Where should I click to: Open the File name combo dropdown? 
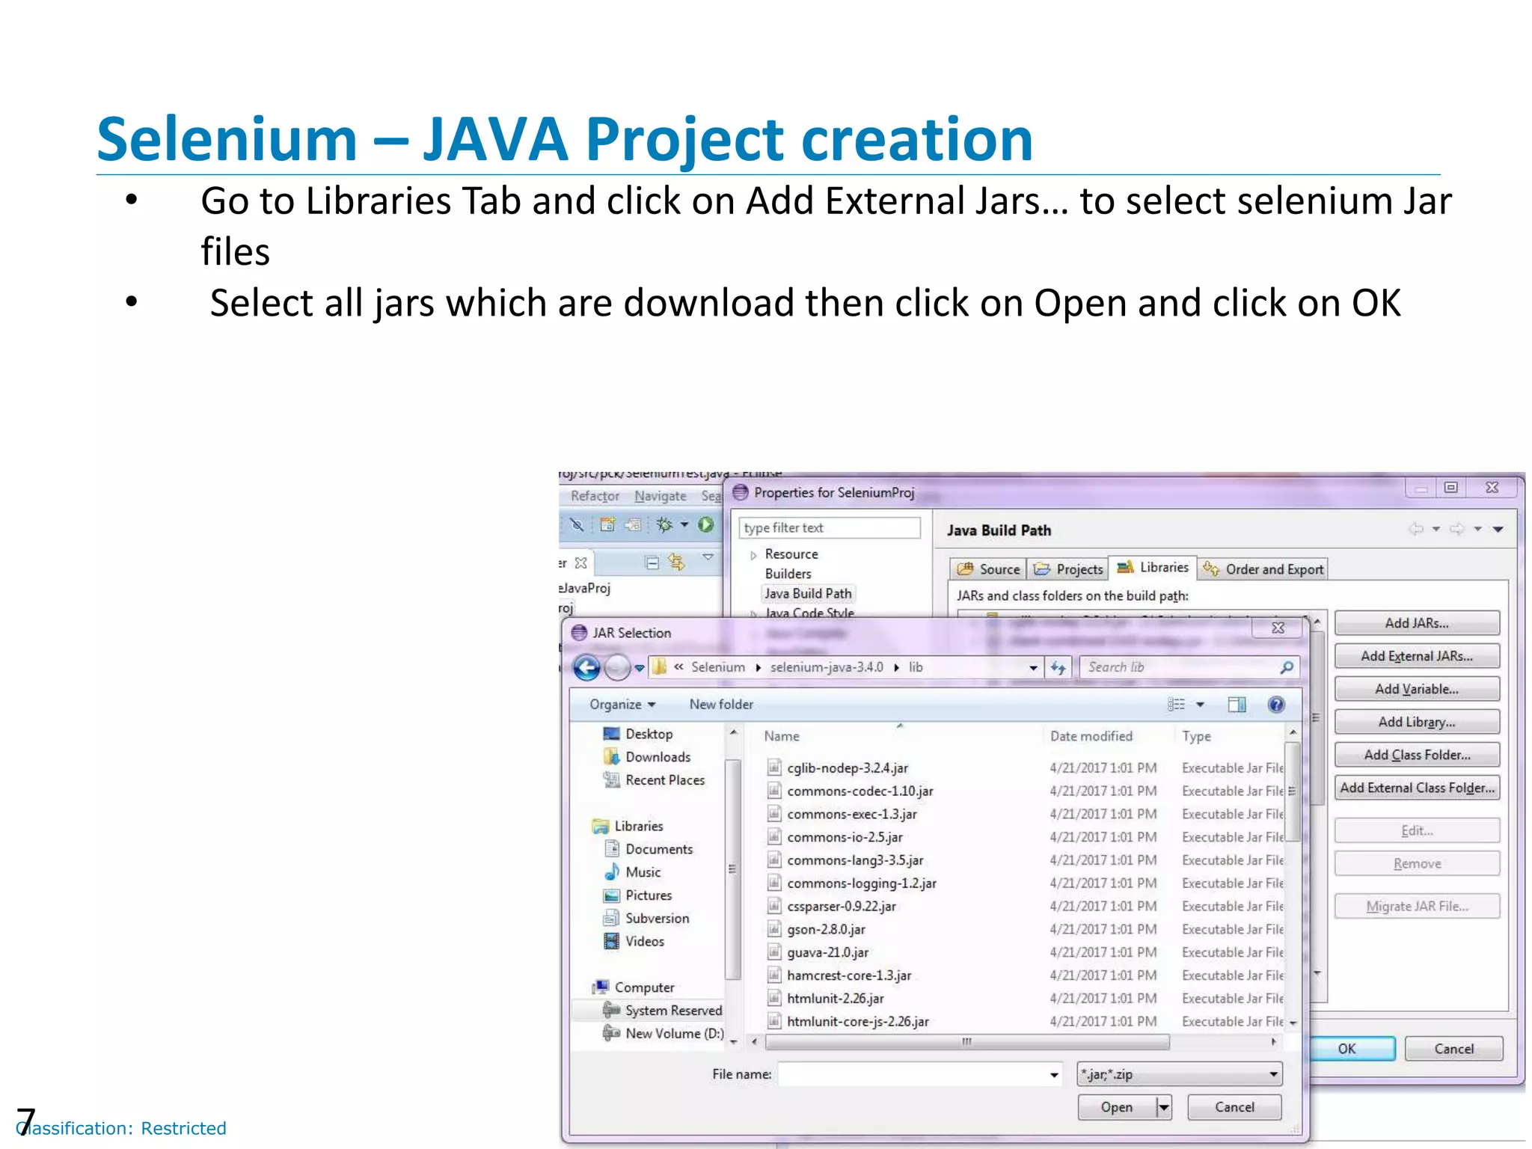[1054, 1075]
